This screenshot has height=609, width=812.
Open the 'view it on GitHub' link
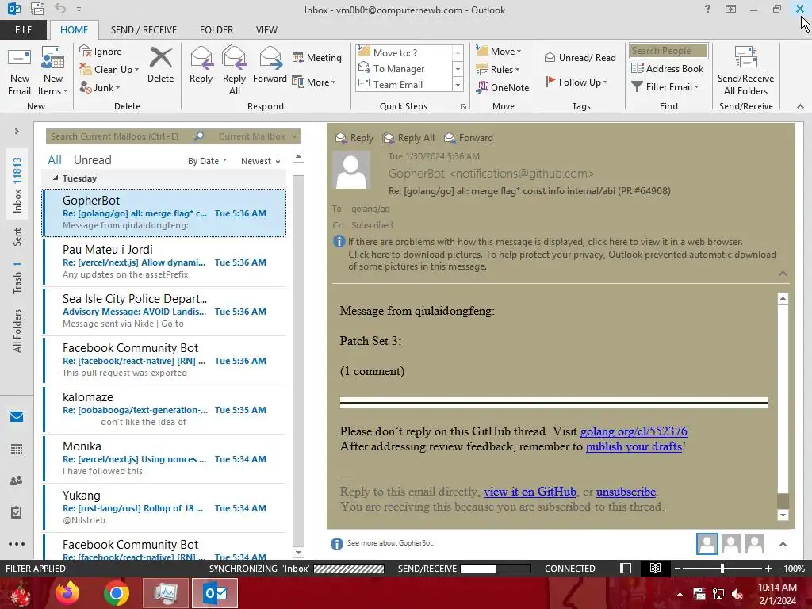530,492
